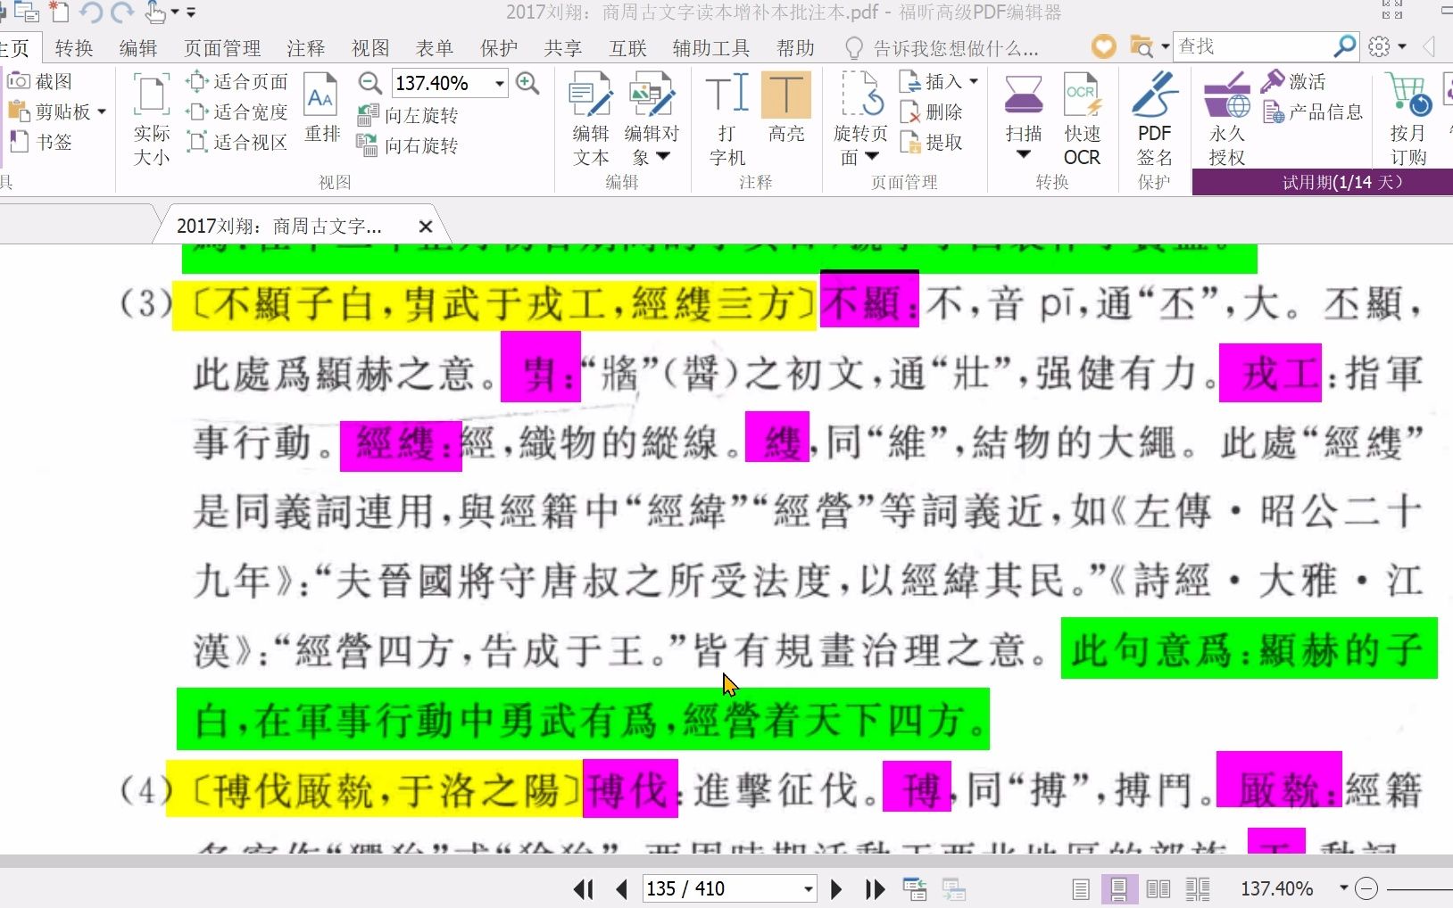Click the 截图 screenshot tool
The height and width of the screenshot is (908, 1453).
(40, 81)
